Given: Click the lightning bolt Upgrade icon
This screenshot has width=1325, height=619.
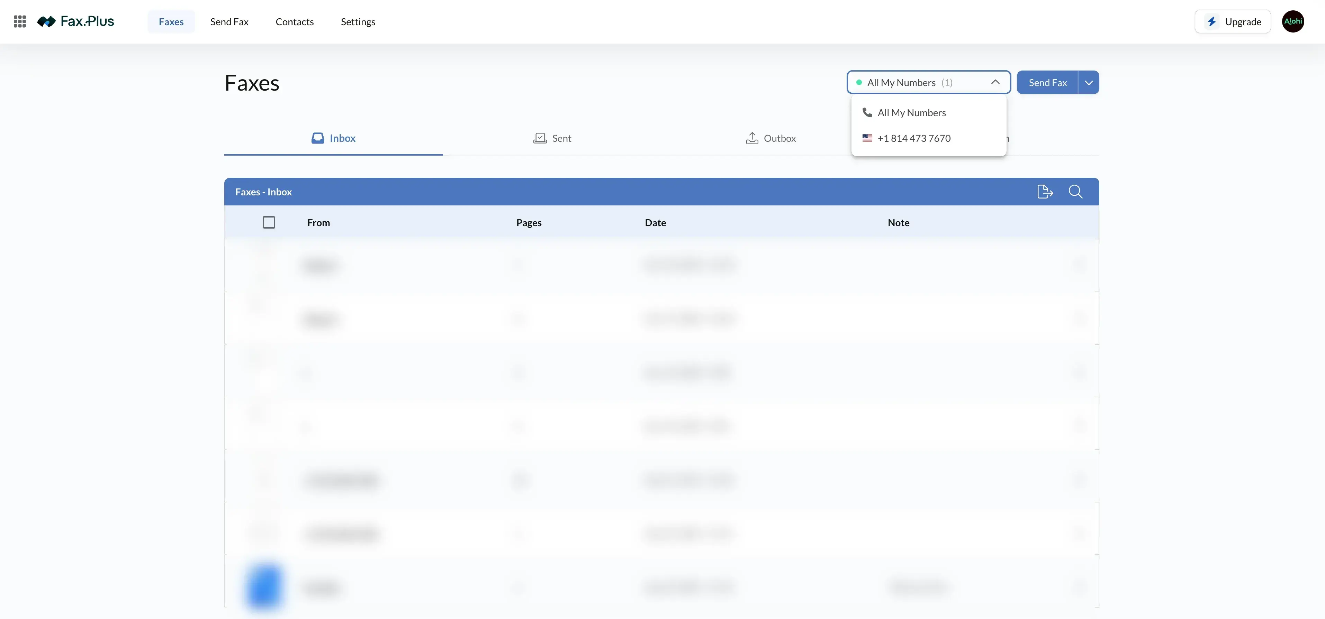Looking at the screenshot, I should click(1212, 21).
